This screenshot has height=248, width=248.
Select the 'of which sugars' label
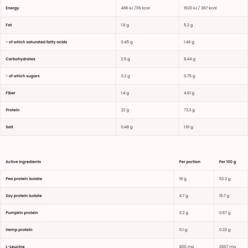23,76
